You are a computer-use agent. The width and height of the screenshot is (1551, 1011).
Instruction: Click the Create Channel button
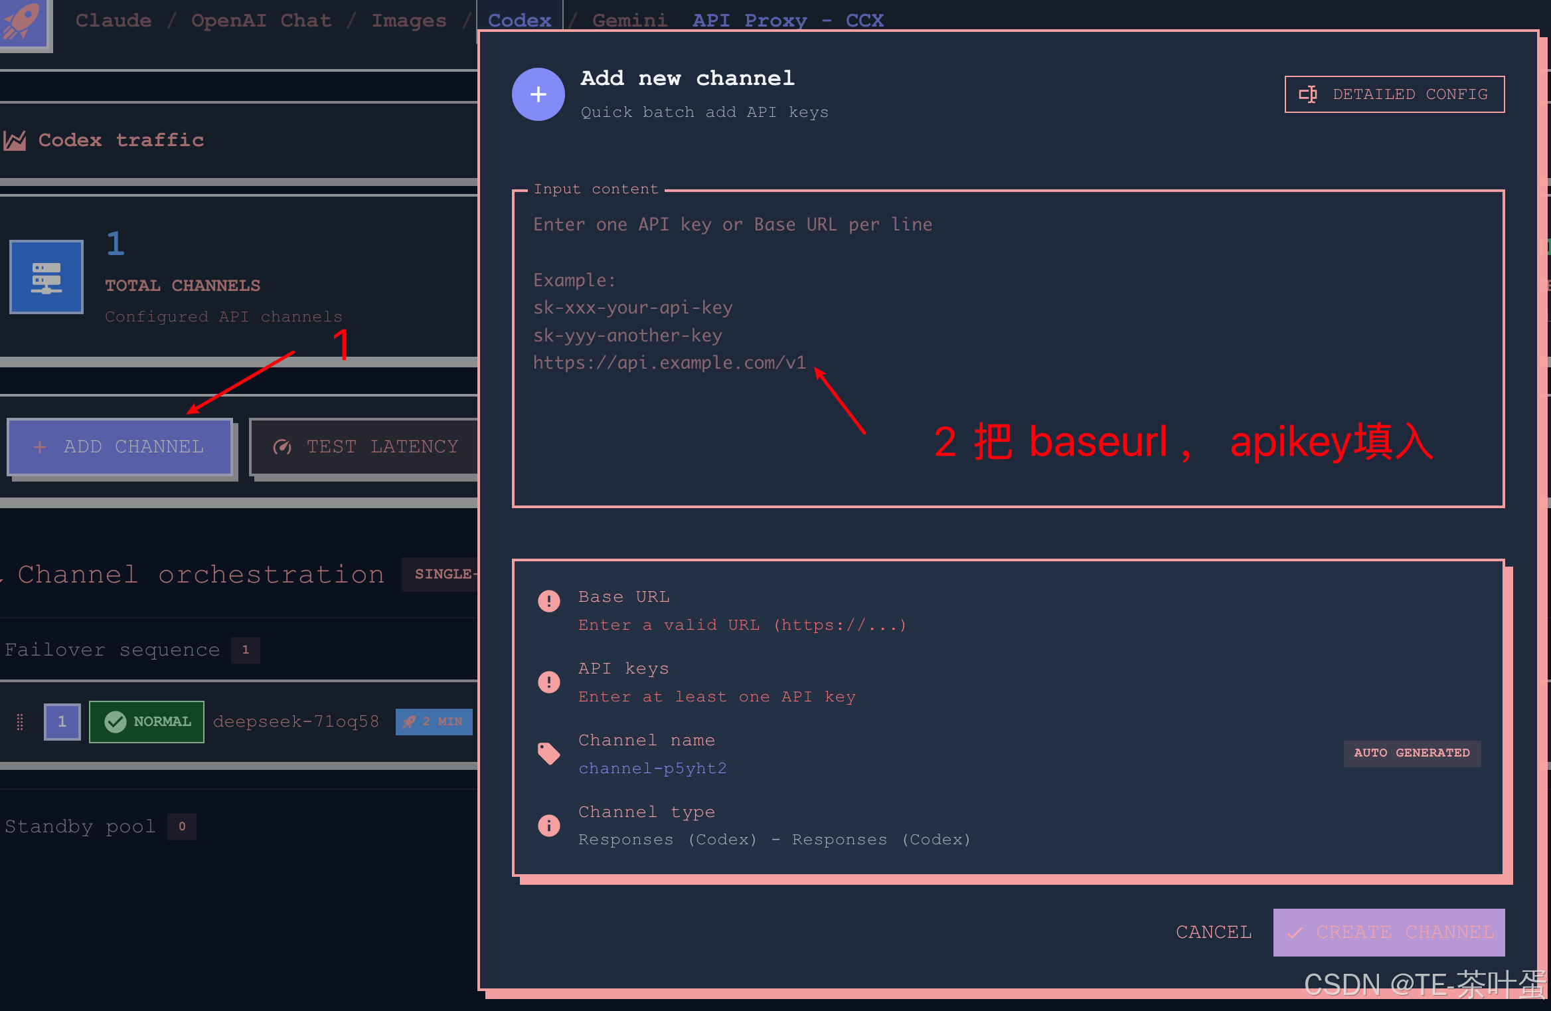(x=1389, y=932)
